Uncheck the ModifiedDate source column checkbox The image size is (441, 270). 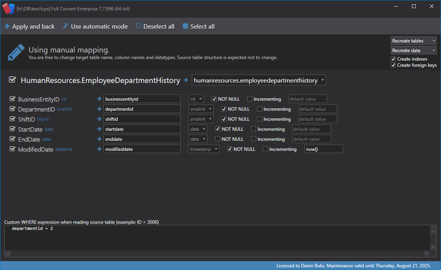coord(12,149)
